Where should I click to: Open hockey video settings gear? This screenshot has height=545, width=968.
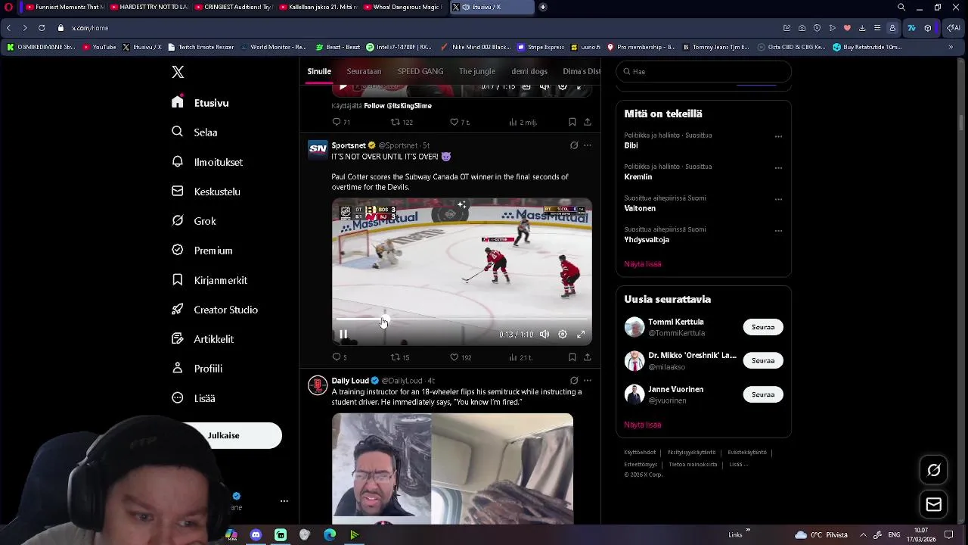(x=563, y=335)
